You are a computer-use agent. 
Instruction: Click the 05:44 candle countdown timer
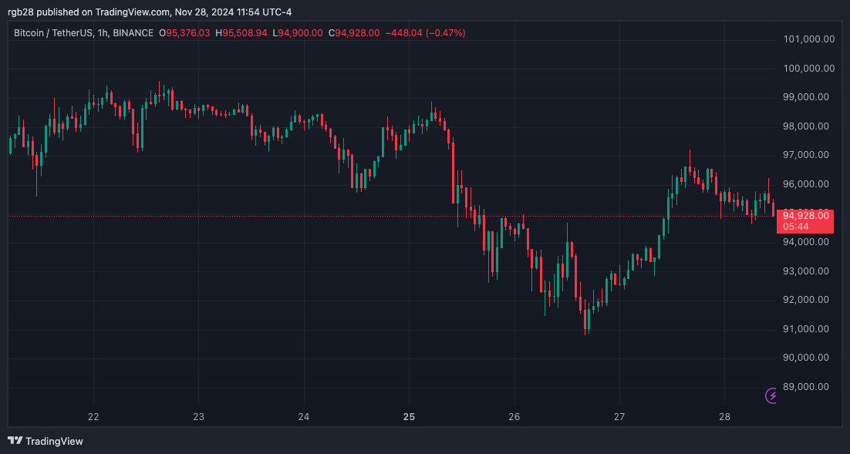795,227
